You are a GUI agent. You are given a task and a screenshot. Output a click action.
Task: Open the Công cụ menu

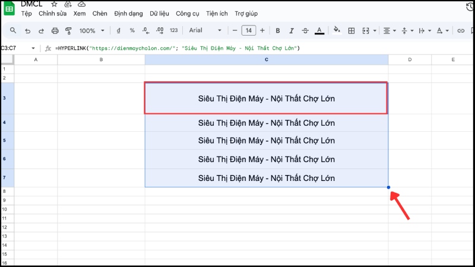click(x=188, y=14)
